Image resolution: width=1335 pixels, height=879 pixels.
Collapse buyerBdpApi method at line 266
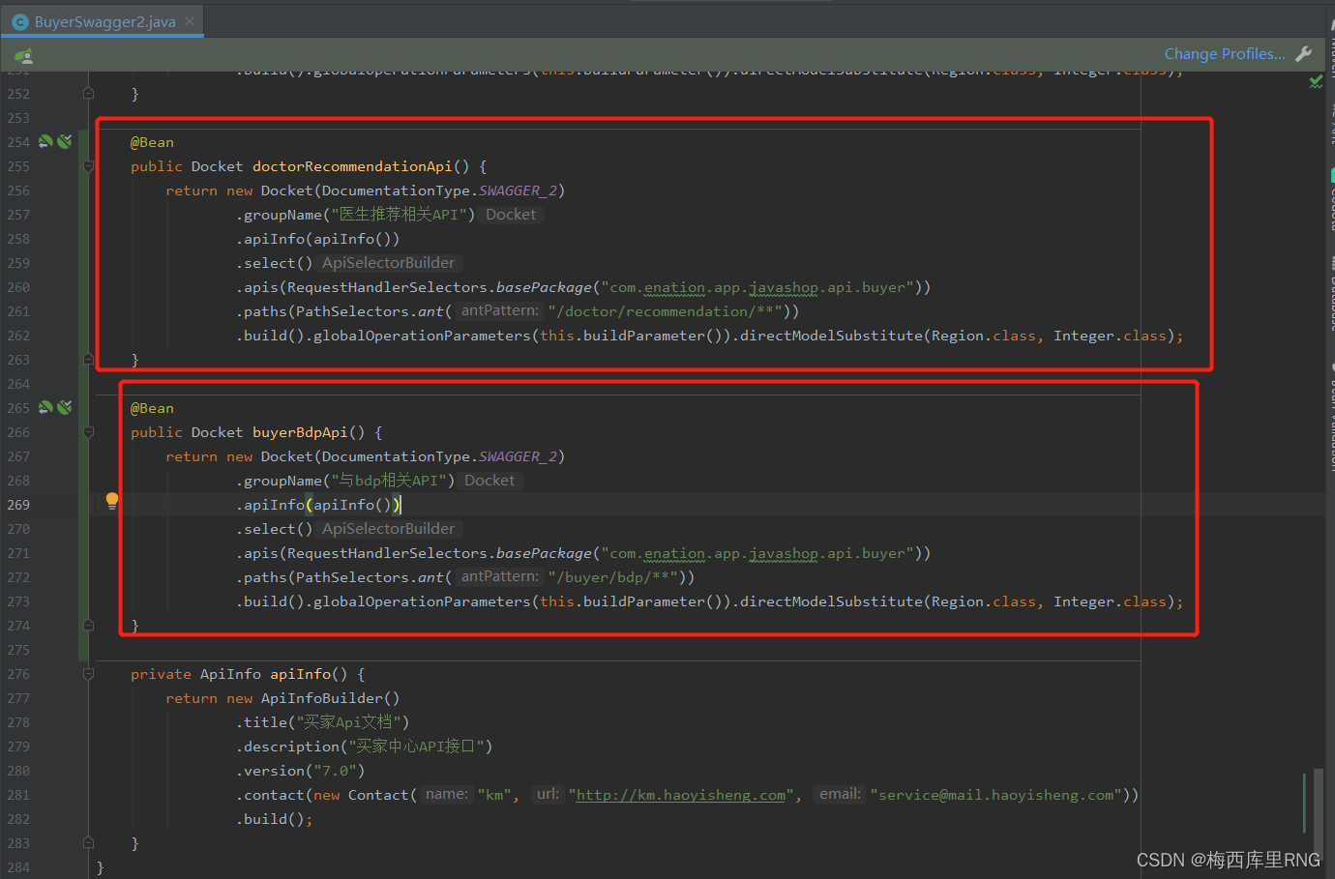(88, 432)
